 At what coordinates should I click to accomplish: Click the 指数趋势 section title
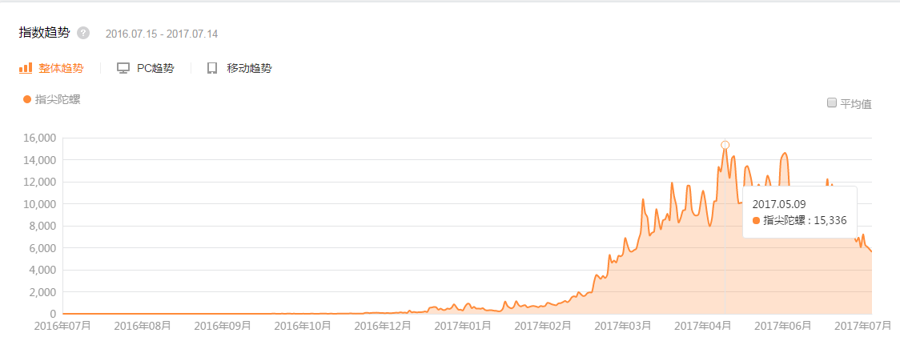click(x=44, y=33)
